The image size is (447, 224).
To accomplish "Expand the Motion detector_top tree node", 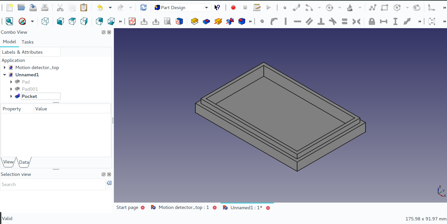I will (x=5, y=67).
